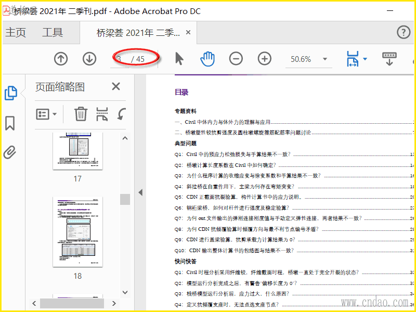
Task: Select page 17 thumbnail
Action: pos(77,151)
